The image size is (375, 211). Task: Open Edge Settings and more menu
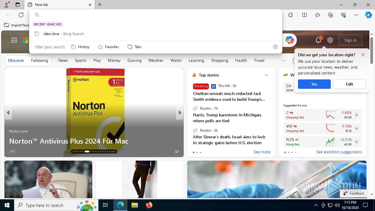coord(356,15)
